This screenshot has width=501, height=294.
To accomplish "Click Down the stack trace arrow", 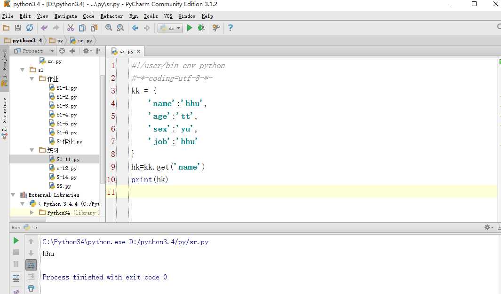I will point(31,253).
